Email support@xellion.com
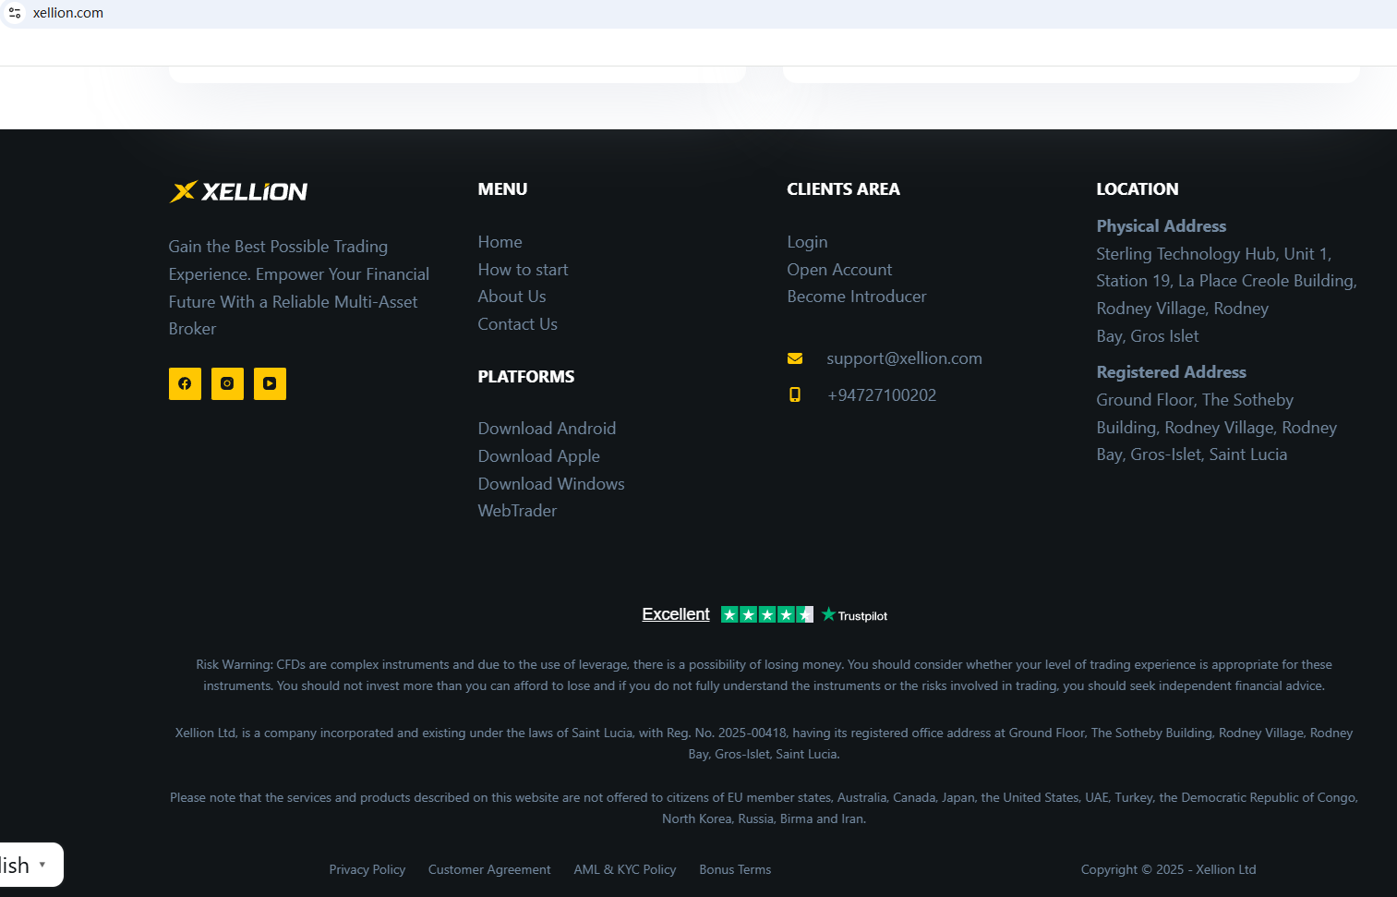 [x=904, y=358]
